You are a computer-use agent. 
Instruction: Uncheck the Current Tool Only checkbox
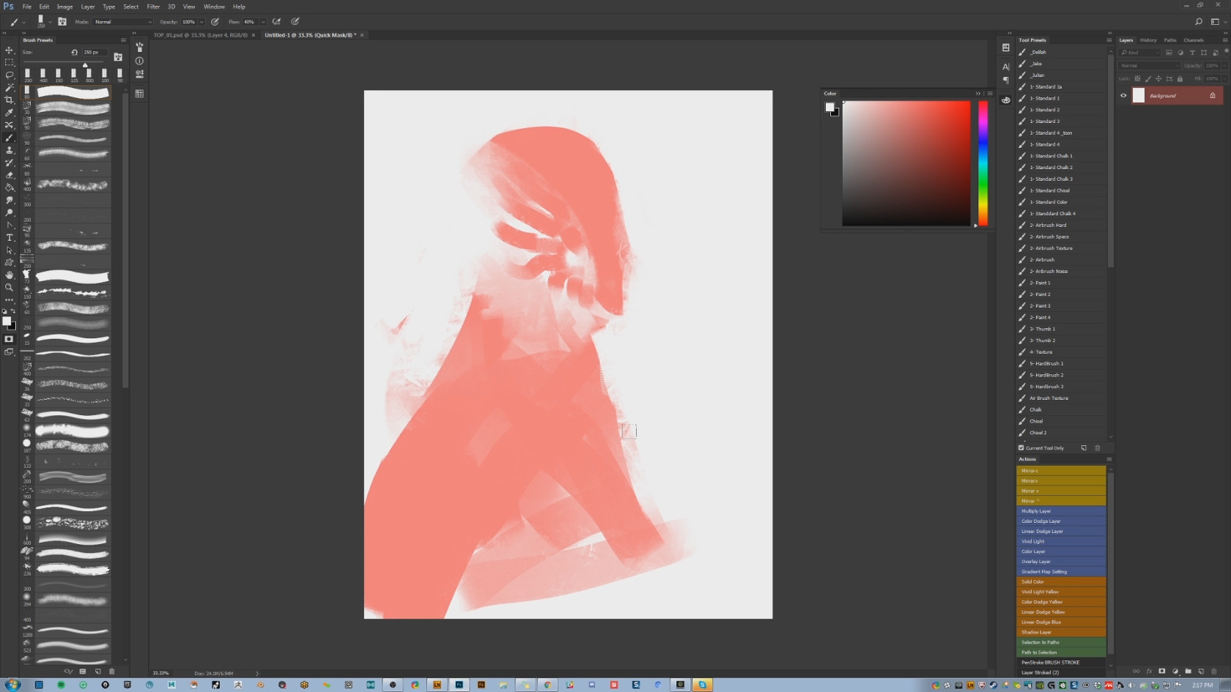click(1021, 448)
